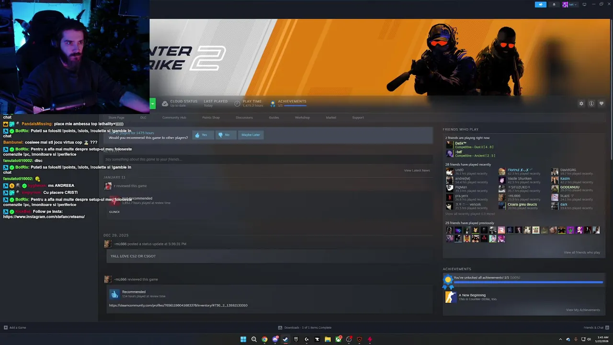Click Add a Game button
613x345 pixels.
(x=15, y=328)
